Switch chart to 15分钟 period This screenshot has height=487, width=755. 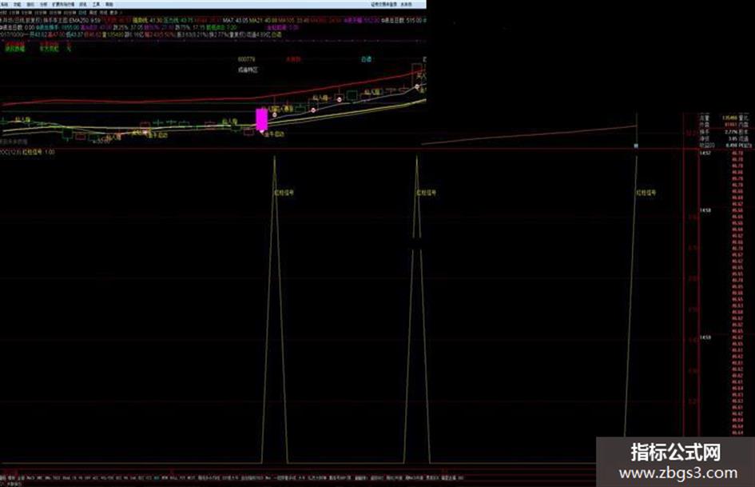point(42,13)
